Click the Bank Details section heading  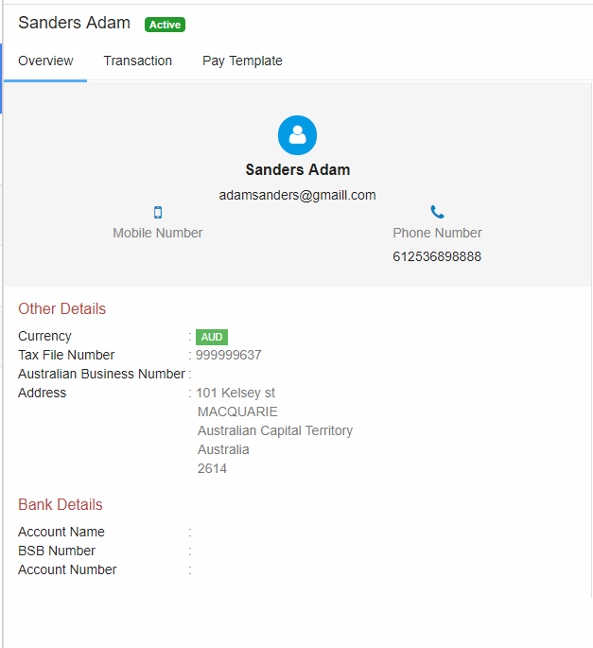coord(61,504)
